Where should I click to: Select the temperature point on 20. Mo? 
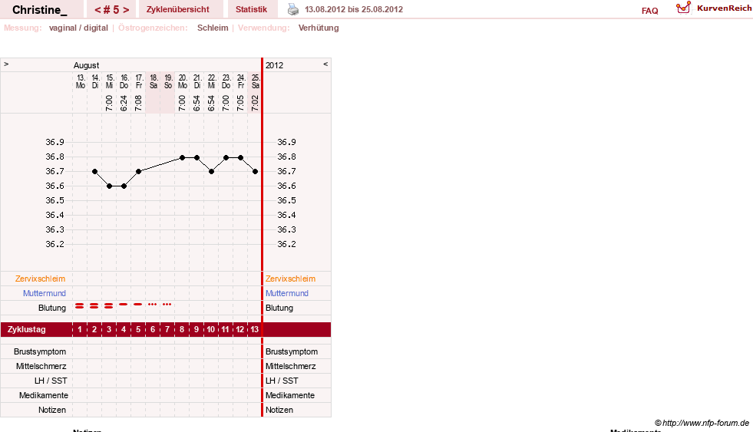(x=182, y=157)
